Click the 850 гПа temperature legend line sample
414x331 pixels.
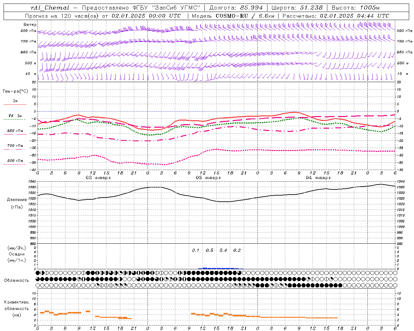click(15, 134)
